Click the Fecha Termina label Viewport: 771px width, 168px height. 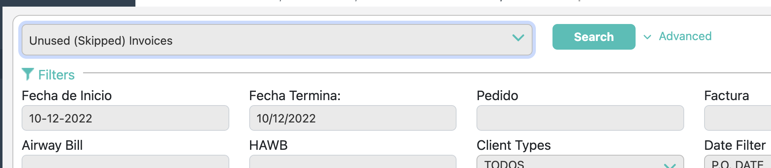[295, 96]
